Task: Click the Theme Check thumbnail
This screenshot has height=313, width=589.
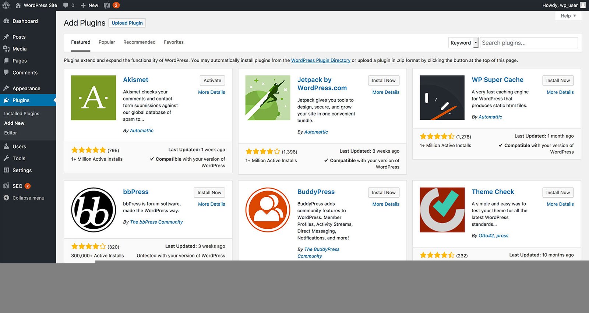Action: pos(442,210)
